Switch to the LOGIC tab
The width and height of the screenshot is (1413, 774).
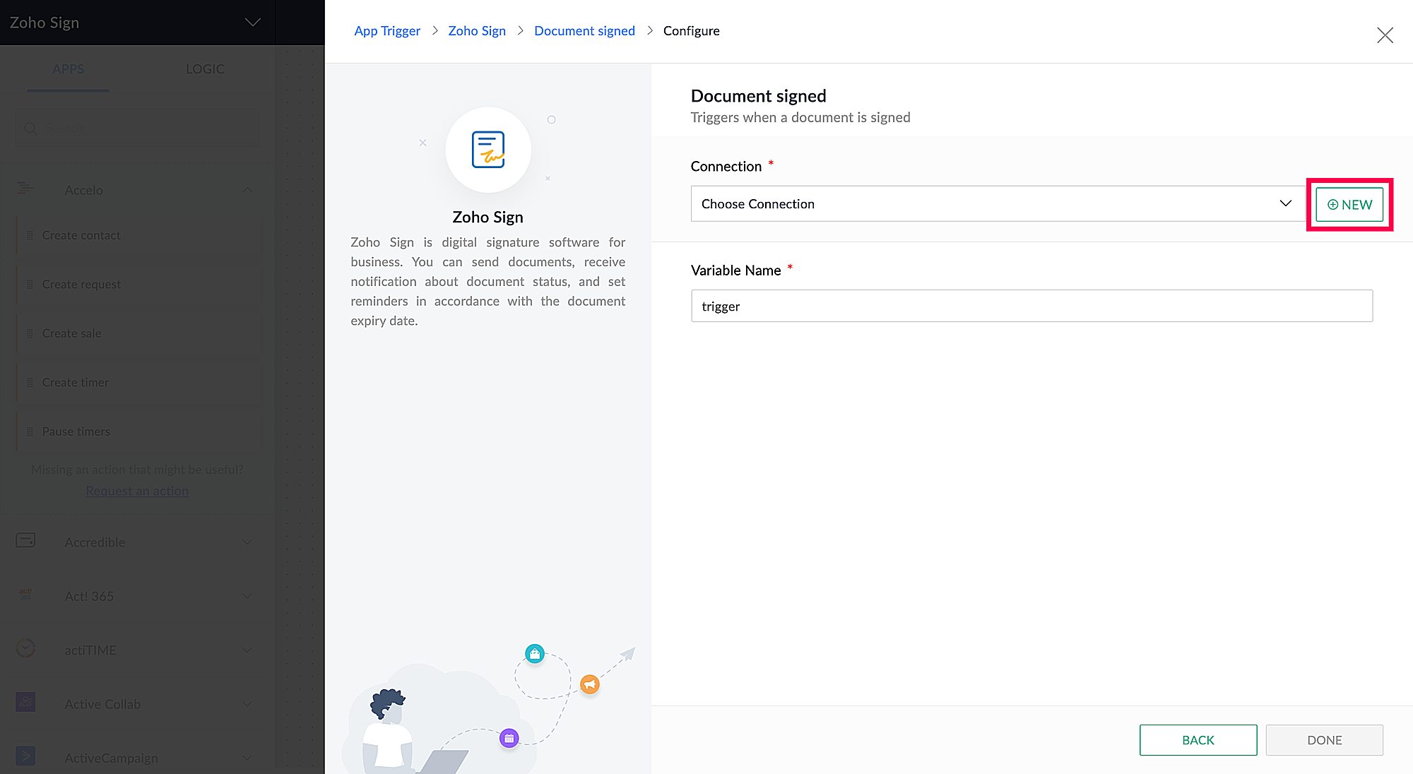pyautogui.click(x=205, y=69)
